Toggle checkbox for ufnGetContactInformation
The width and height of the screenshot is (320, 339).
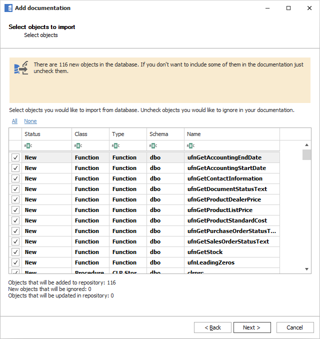coord(15,178)
